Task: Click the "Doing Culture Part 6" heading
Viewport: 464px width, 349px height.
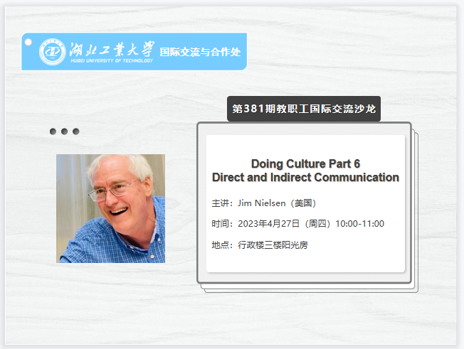Action: tap(305, 163)
